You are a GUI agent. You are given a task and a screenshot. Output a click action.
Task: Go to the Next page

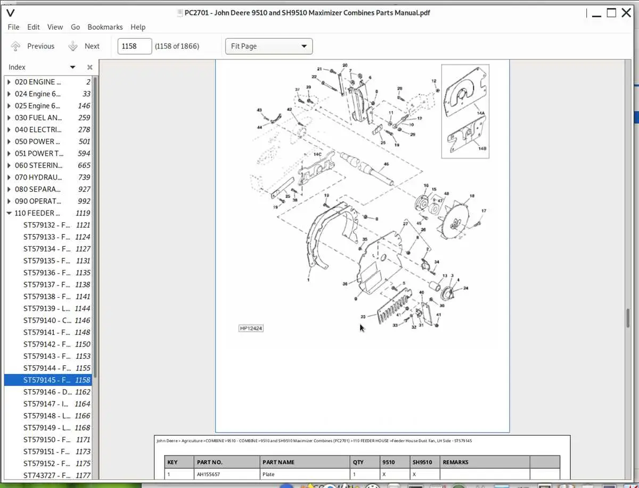tap(84, 46)
